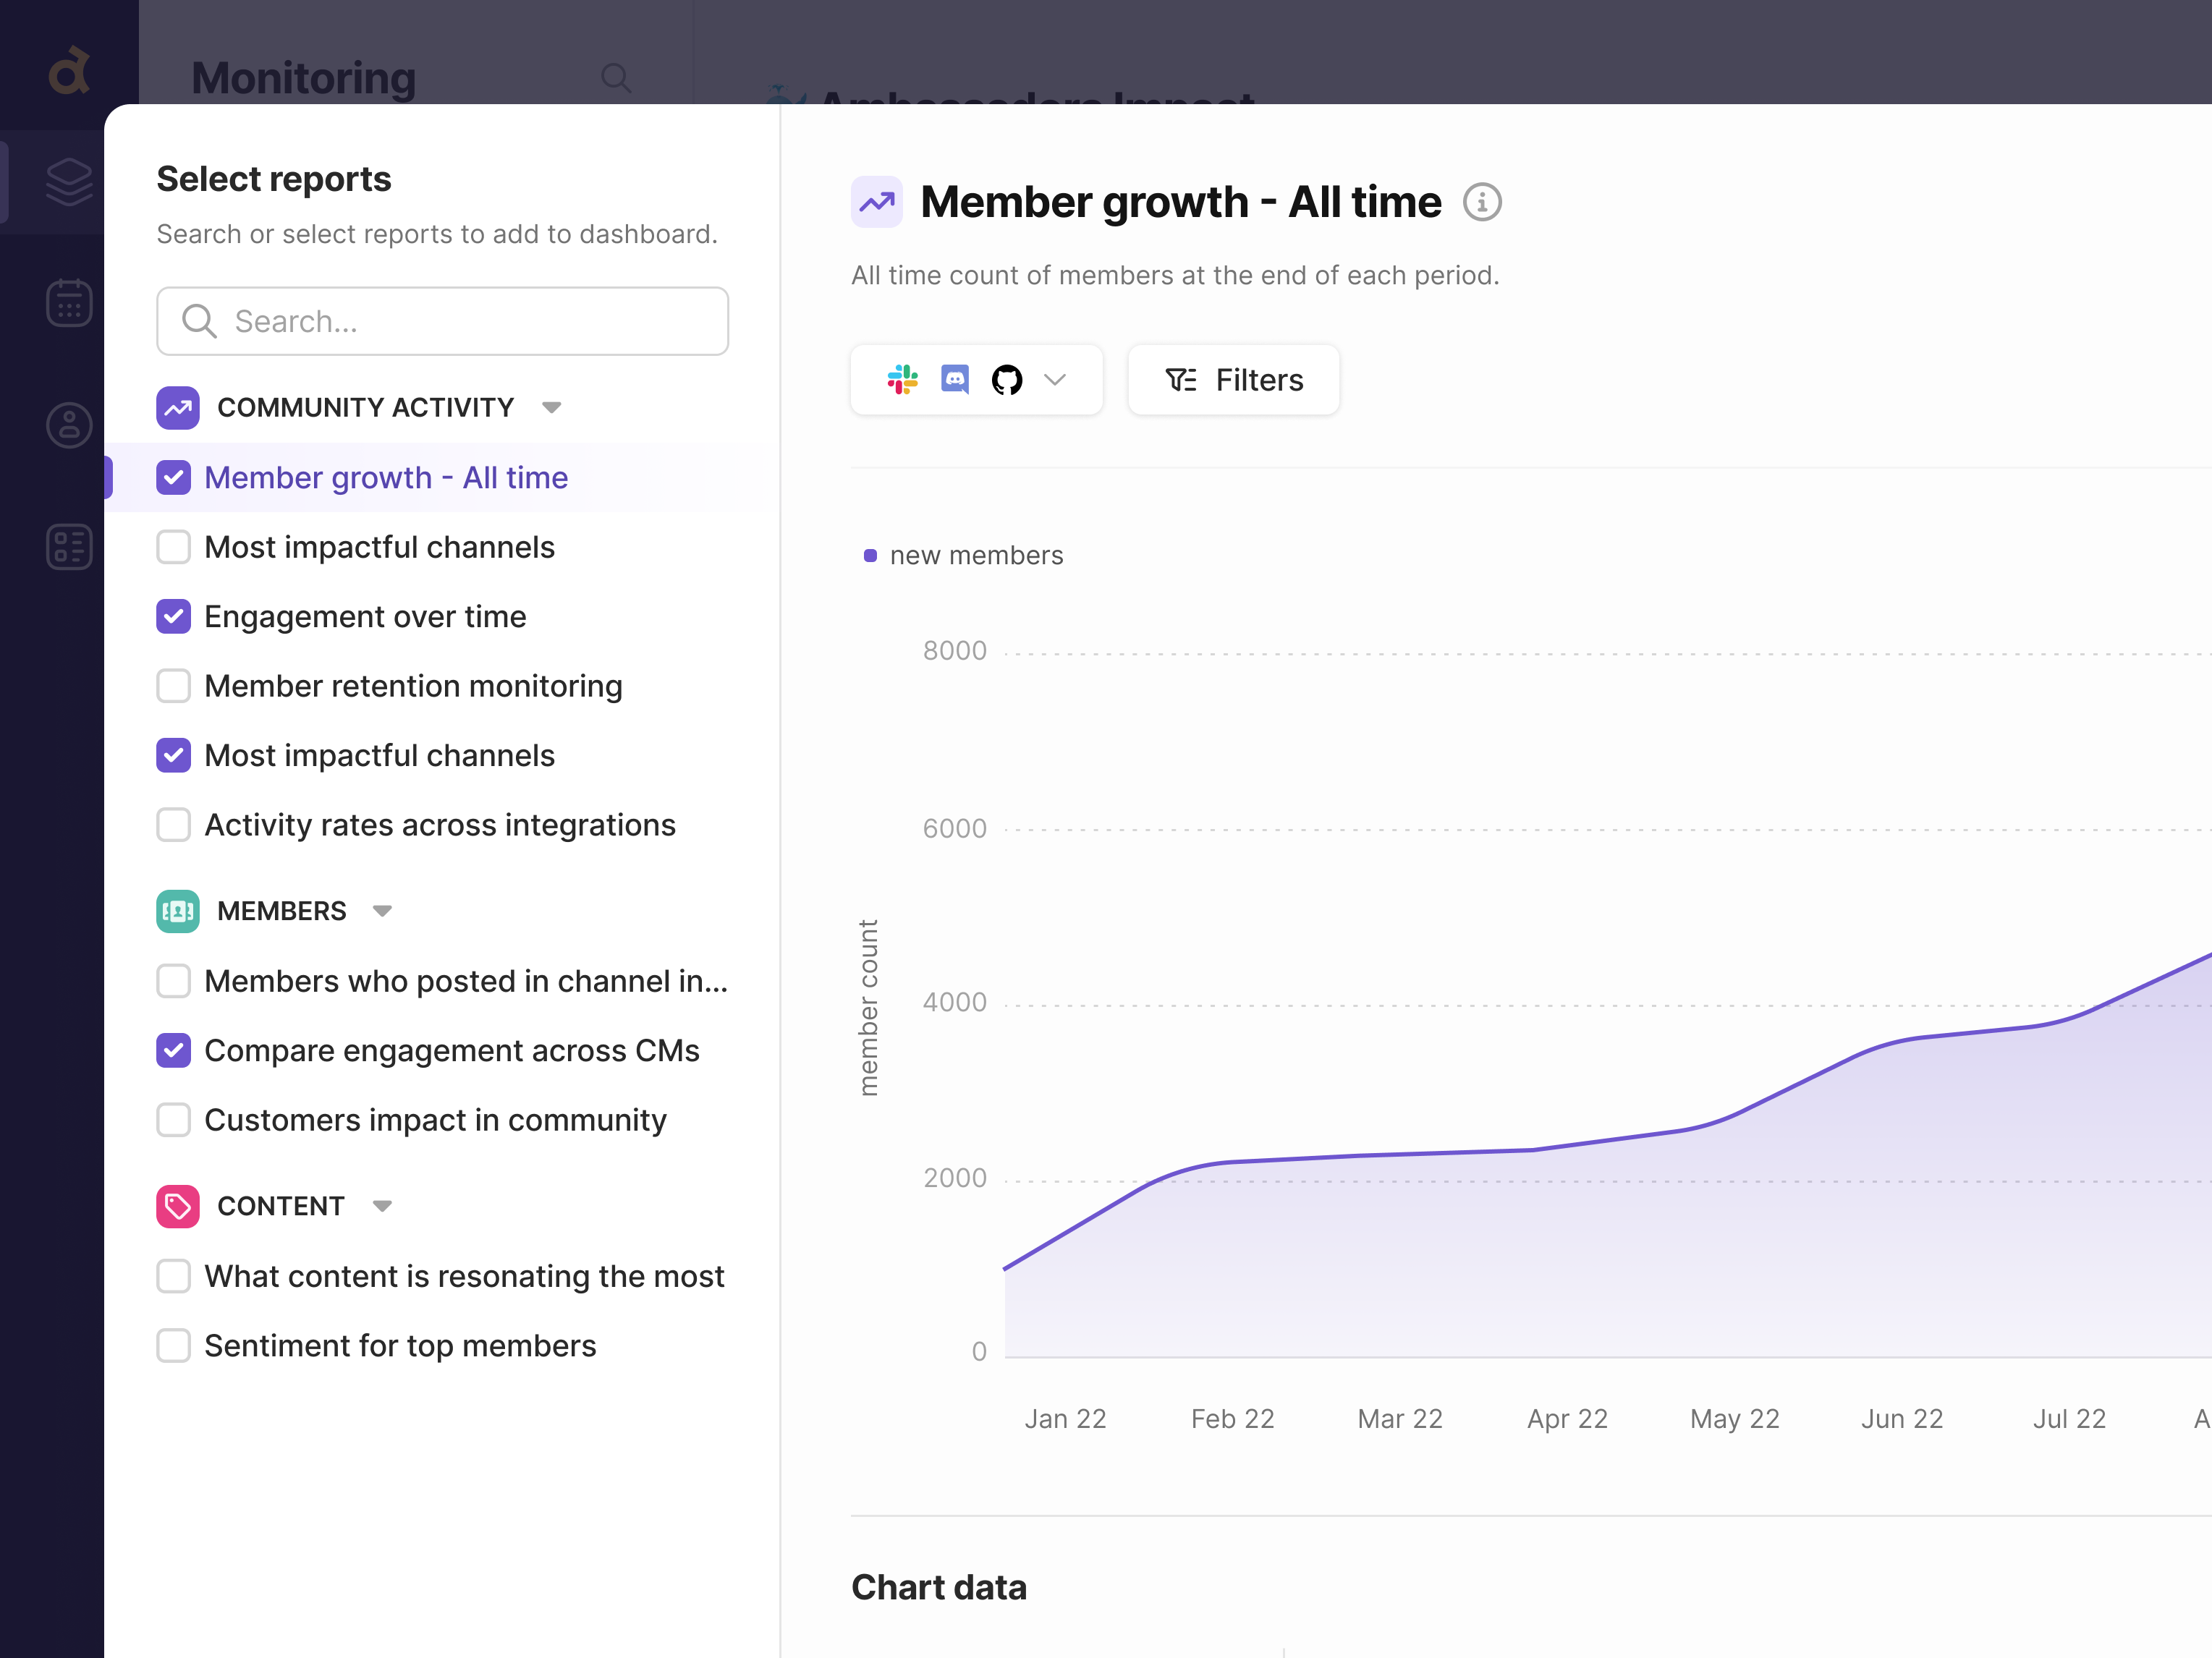This screenshot has height=1658, width=2212.
Task: Click the new members legend swatch
Action: click(x=870, y=555)
